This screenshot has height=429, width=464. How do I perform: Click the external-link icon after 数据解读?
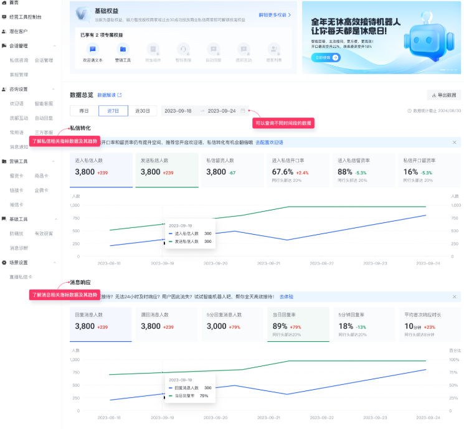[120, 95]
